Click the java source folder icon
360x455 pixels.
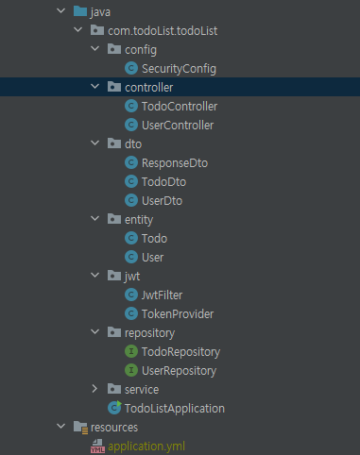pos(80,11)
